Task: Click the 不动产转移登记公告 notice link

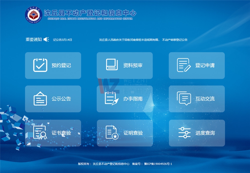Action: tap(175, 39)
